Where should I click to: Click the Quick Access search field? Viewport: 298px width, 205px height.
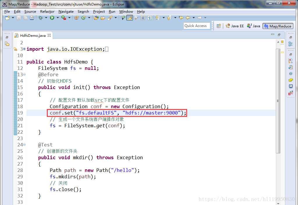coord(196,26)
